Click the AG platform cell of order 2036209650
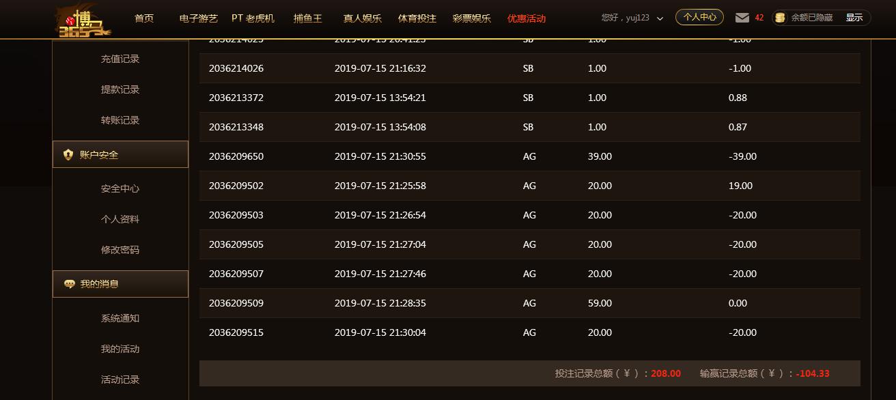Image resolution: width=896 pixels, height=400 pixels. 529,156
